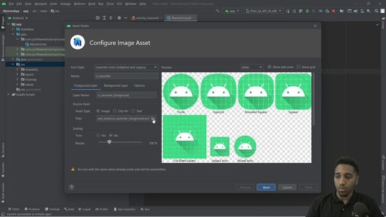The image size is (386, 217).
Task: Open the Logcat tool window
Action: click(x=84, y=209)
